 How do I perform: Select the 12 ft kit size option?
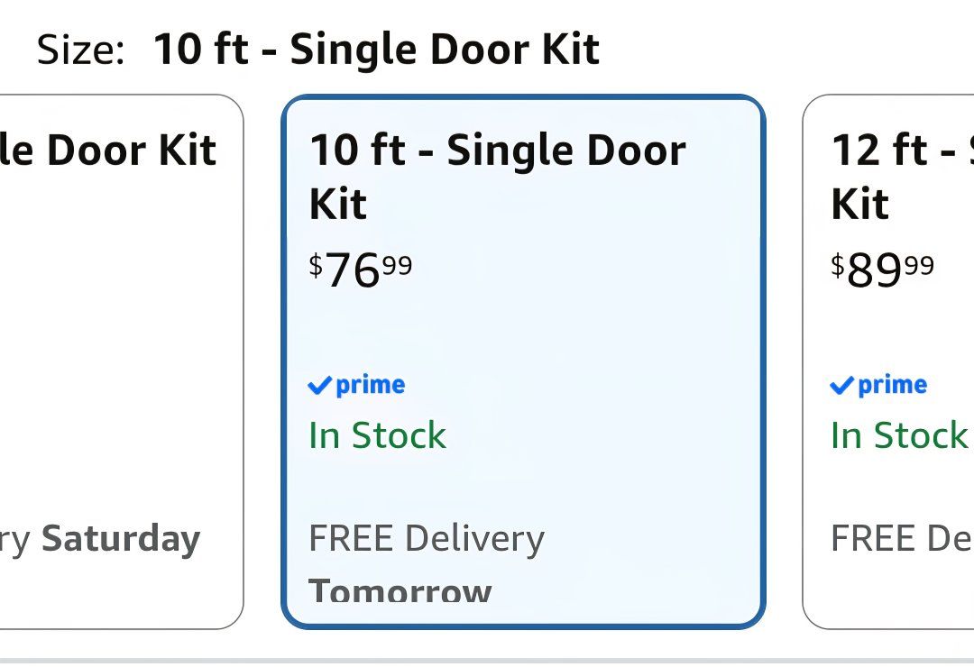point(888,361)
